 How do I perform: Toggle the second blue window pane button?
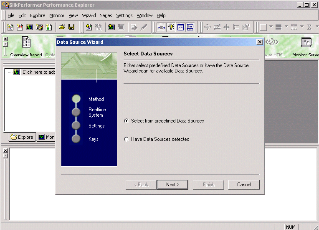(190, 27)
